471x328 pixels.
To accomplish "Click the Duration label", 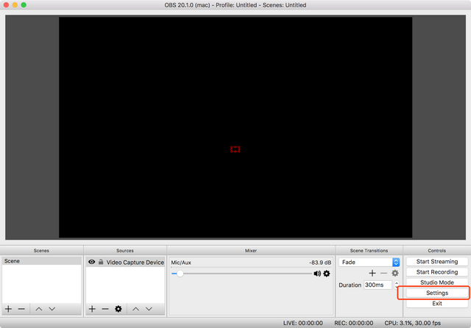I will click(350, 285).
